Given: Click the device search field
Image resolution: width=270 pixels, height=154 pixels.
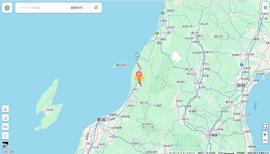Looking at the screenshot, I should click(x=42, y=8).
